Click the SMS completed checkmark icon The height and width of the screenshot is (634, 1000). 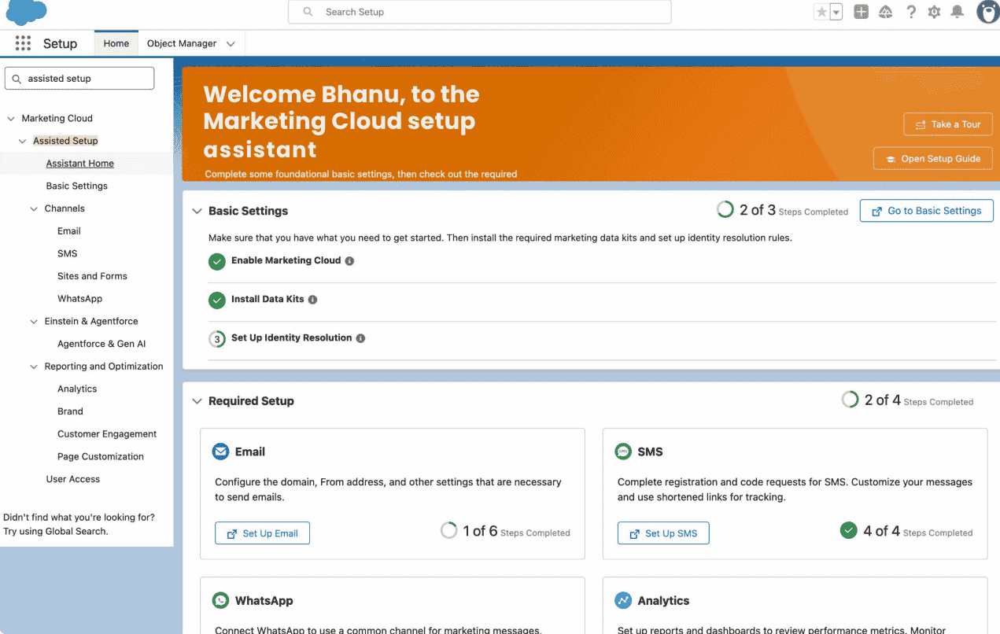pos(848,530)
